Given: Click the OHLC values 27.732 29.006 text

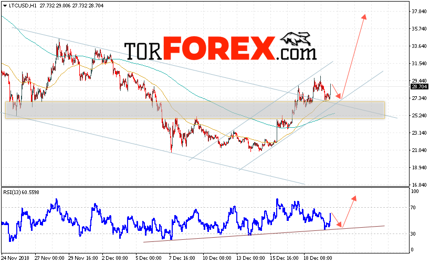Looking at the screenshot, I should pos(56,5).
